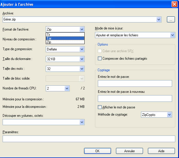Toggle Afficher le mot de passe checkbox
This screenshot has width=179, height=158.
100,107
